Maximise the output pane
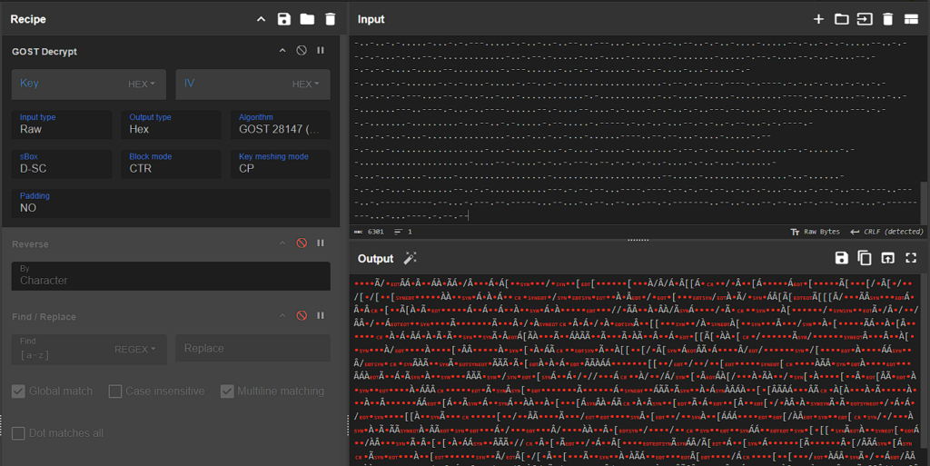 (911, 258)
